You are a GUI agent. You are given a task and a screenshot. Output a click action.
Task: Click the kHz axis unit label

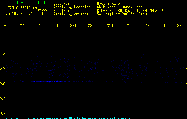[x=3, y=24]
